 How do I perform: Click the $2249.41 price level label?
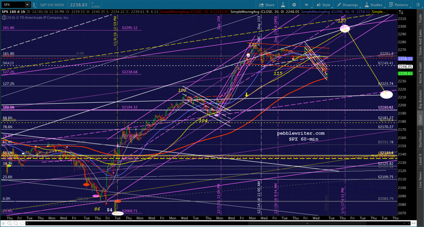pos(385,64)
